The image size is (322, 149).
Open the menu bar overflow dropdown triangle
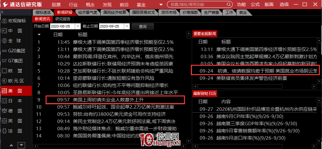point(161,4)
